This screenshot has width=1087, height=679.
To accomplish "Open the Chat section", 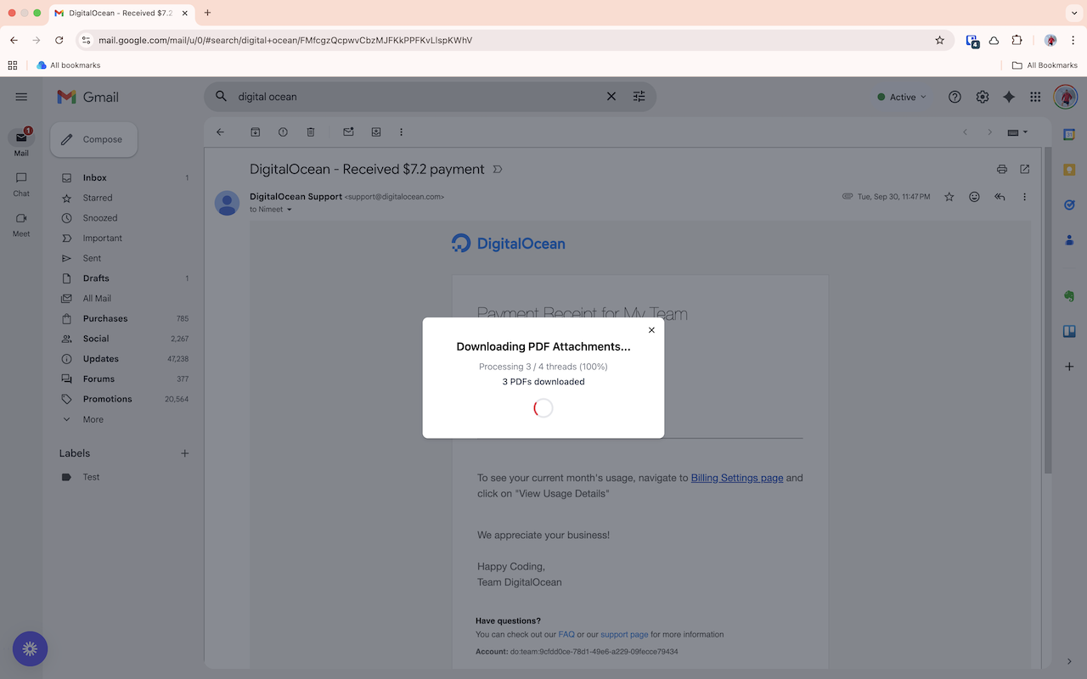I will [x=21, y=183].
